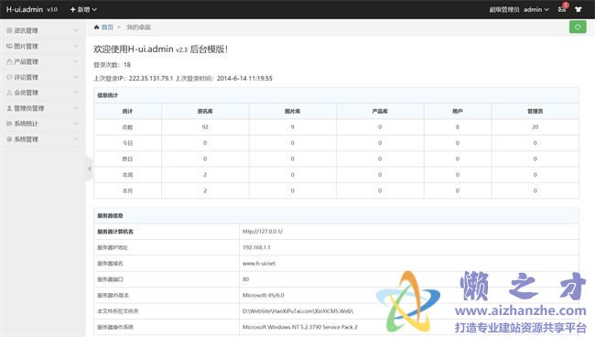The height and width of the screenshot is (337, 595).
Task: Open the admin user dropdown
Action: [536, 9]
